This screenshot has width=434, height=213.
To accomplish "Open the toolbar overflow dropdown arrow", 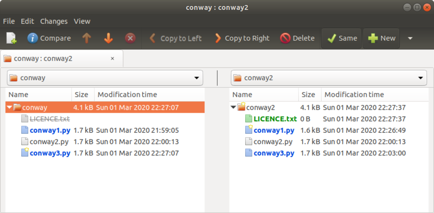I will (410, 38).
